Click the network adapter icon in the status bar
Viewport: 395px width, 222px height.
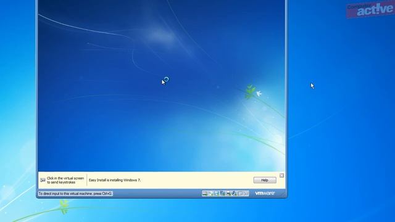point(222,193)
